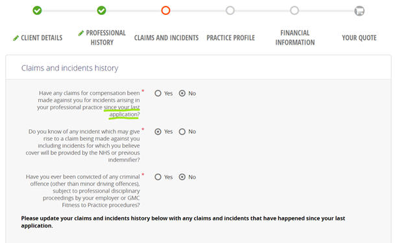Click the shopping cart icon above Your Quote
This screenshot has height=243, width=397.
[359, 11]
